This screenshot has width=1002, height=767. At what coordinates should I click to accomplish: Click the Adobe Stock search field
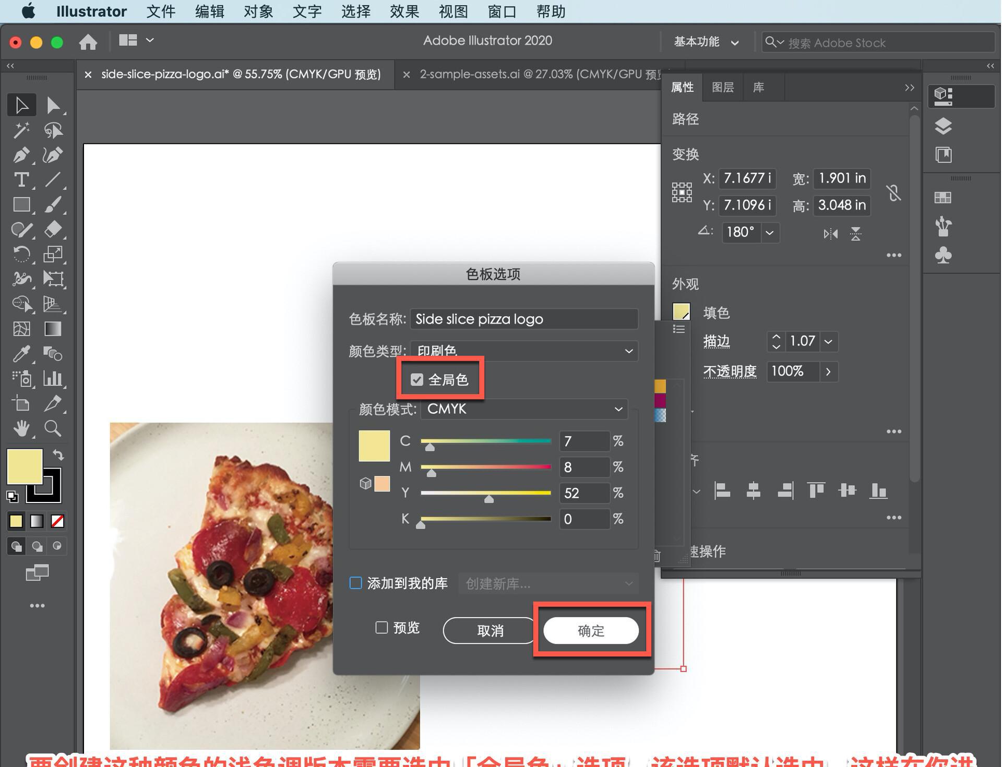(878, 42)
